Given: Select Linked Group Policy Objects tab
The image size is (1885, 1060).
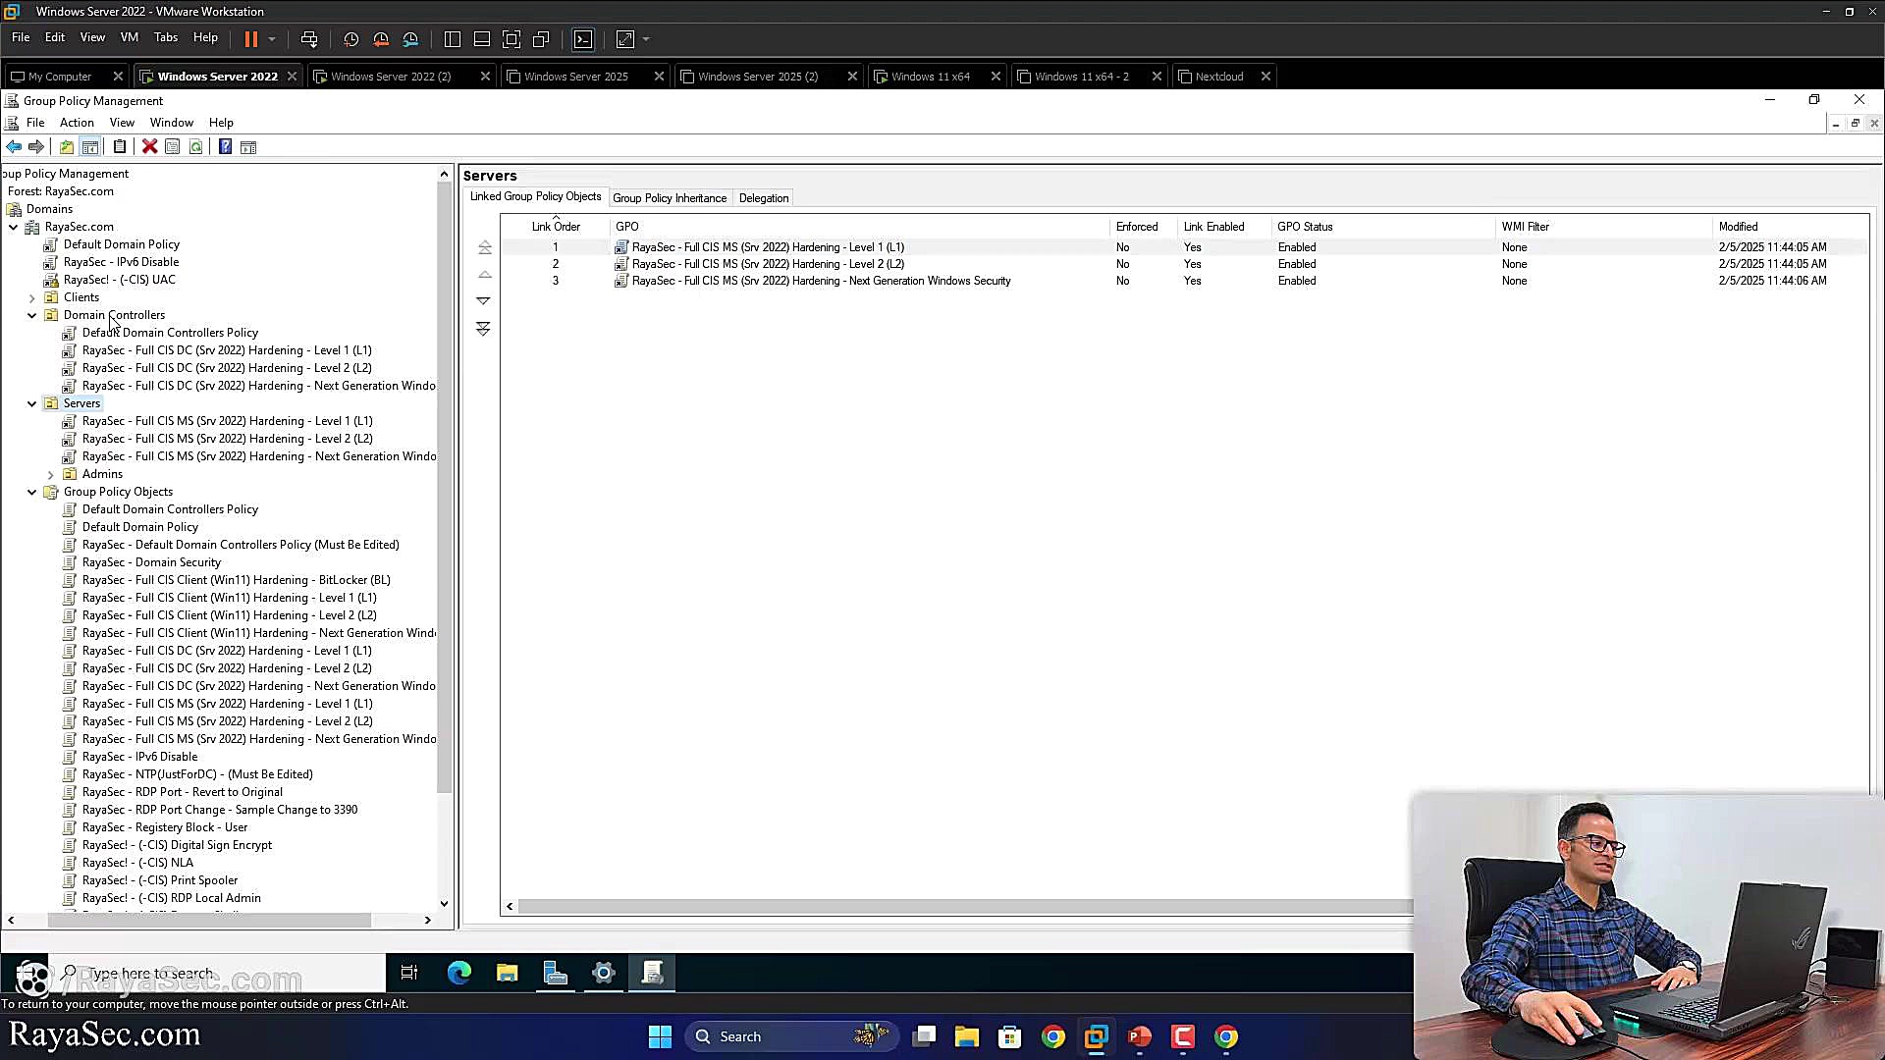Looking at the screenshot, I should 535,196.
